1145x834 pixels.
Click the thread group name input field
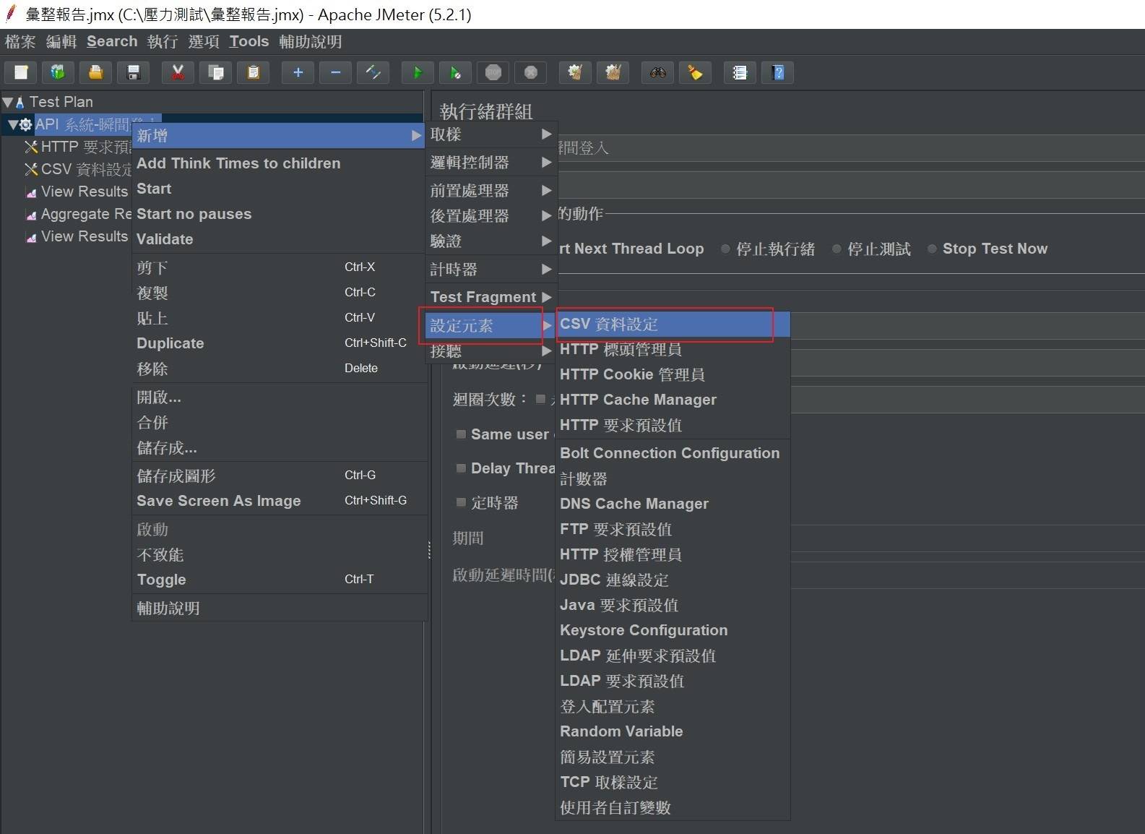point(850,148)
